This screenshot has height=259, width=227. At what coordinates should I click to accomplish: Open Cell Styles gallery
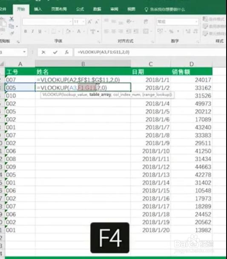pyautogui.click(x=214, y=34)
